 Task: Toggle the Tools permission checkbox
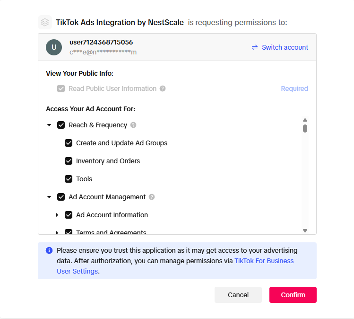[x=69, y=179]
